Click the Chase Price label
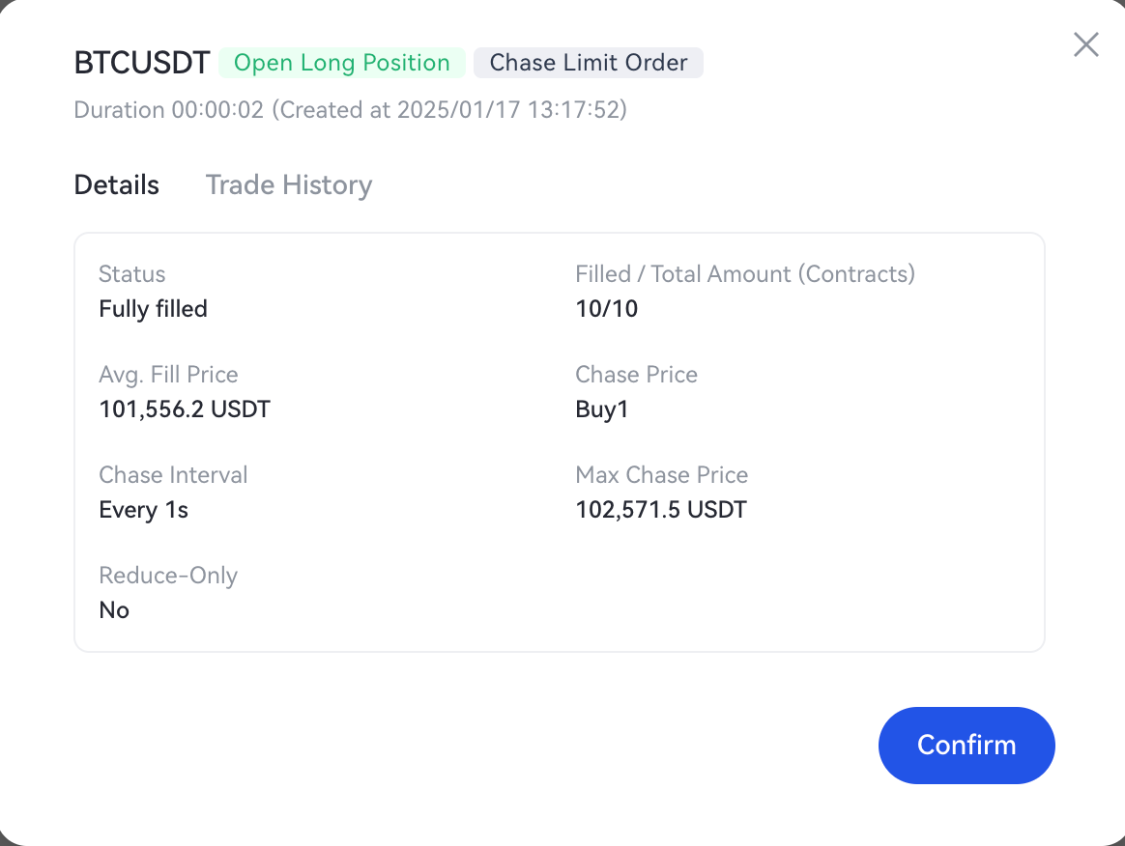 point(636,375)
